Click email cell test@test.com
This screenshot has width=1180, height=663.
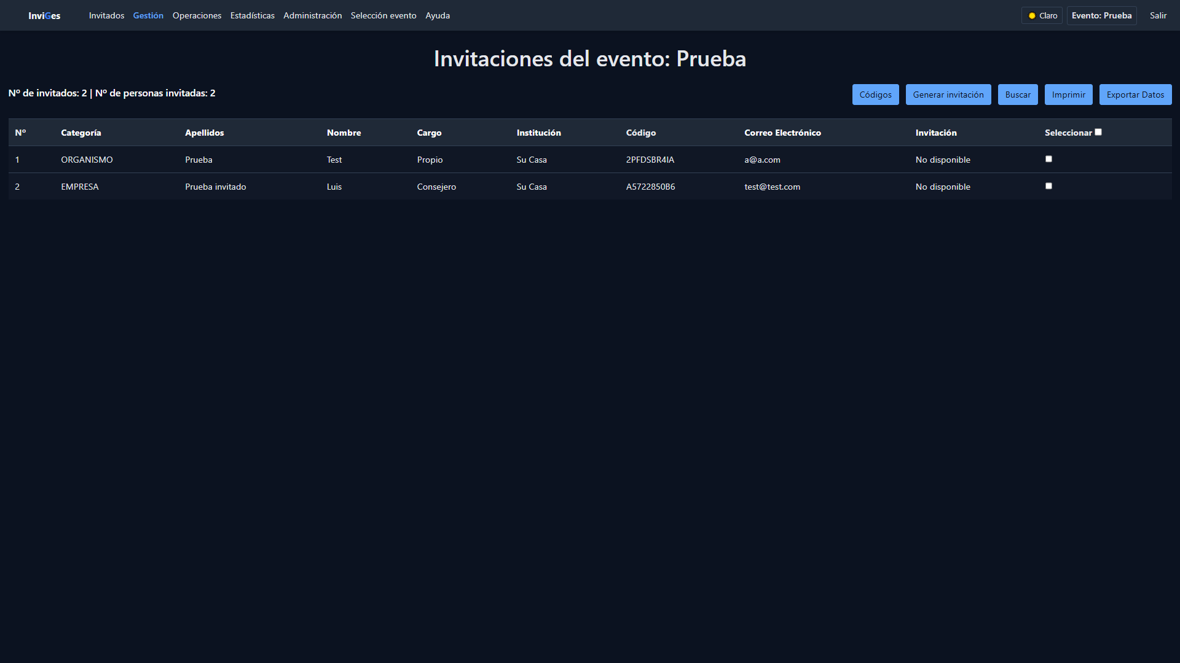click(772, 187)
